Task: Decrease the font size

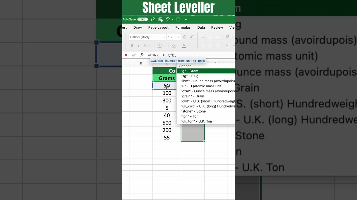Action: click(192, 37)
